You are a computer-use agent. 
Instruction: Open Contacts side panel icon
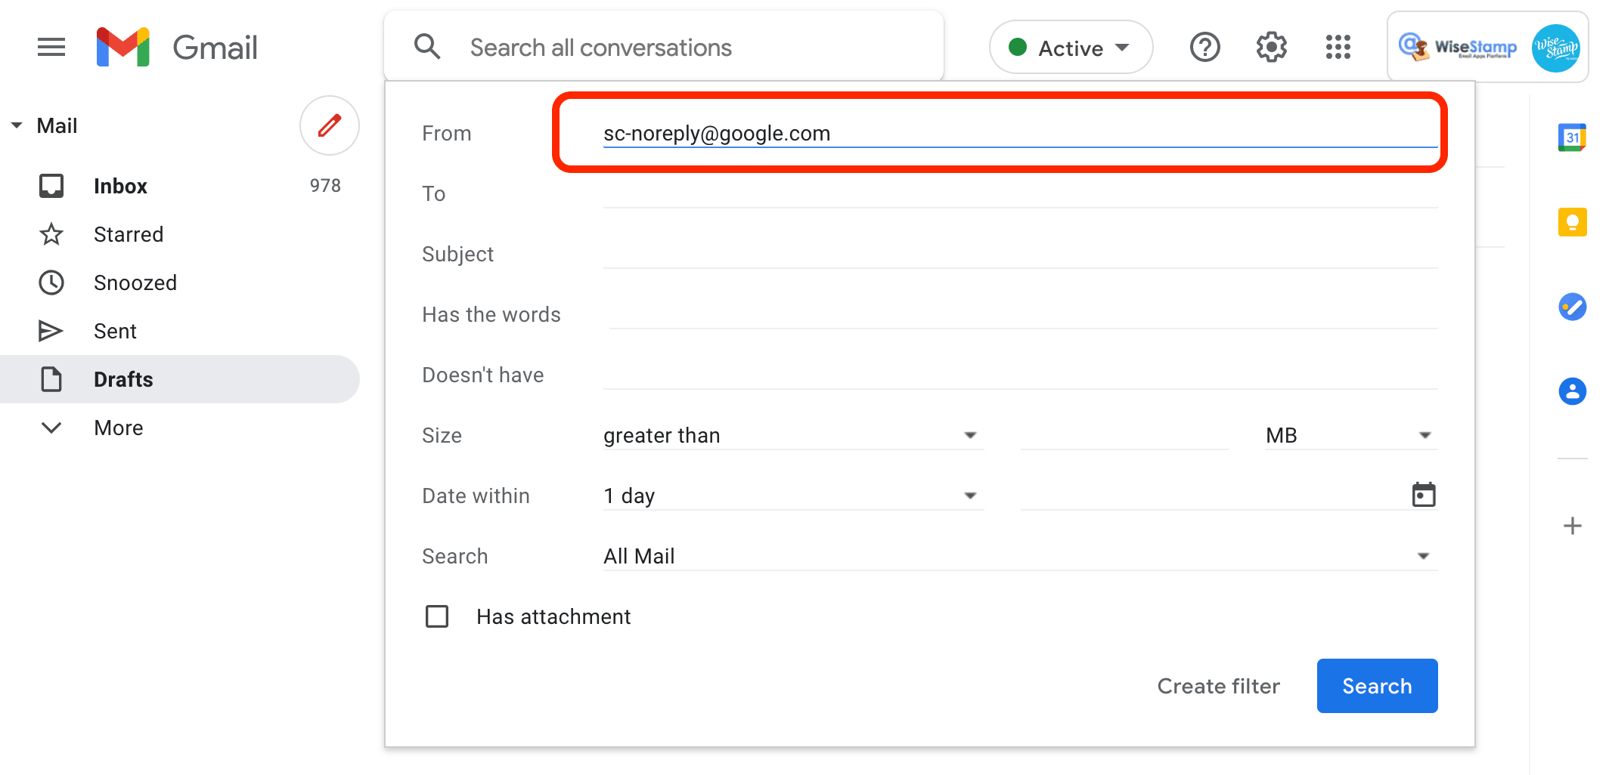click(1572, 391)
